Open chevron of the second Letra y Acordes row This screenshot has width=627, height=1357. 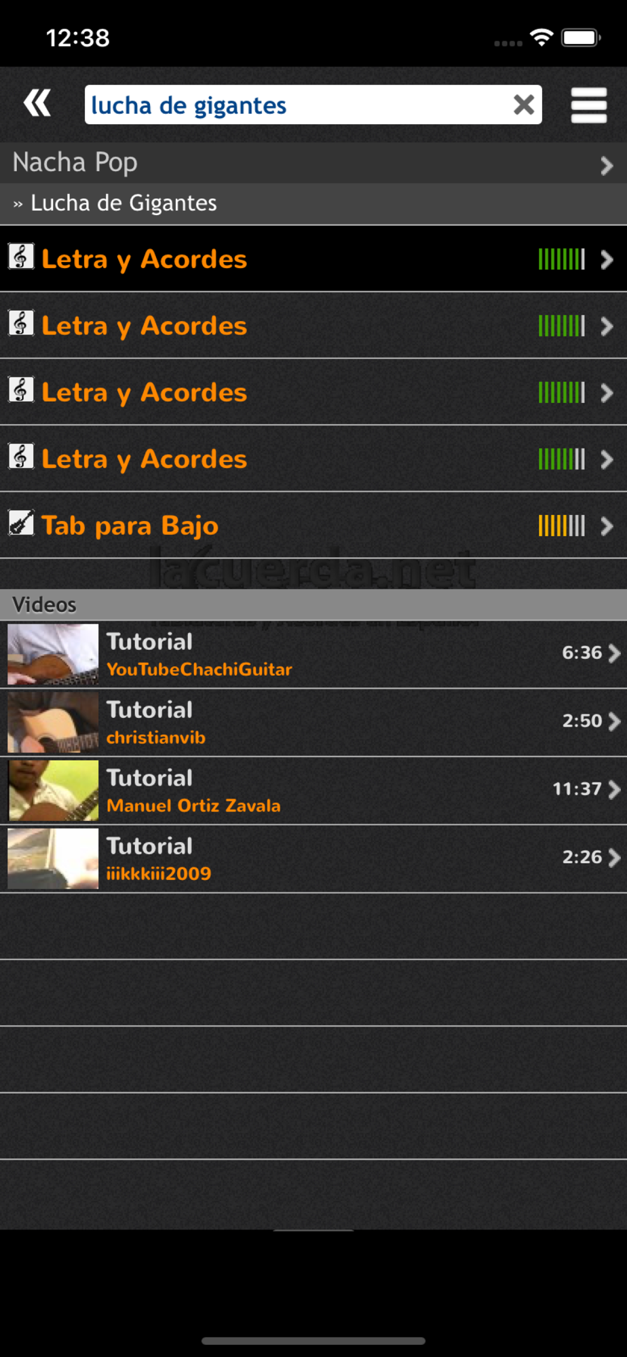[x=607, y=326]
